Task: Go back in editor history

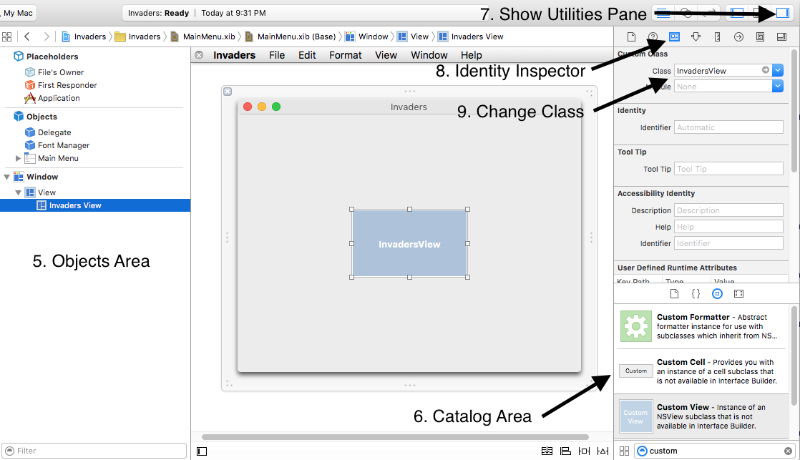Action: pyautogui.click(x=27, y=36)
